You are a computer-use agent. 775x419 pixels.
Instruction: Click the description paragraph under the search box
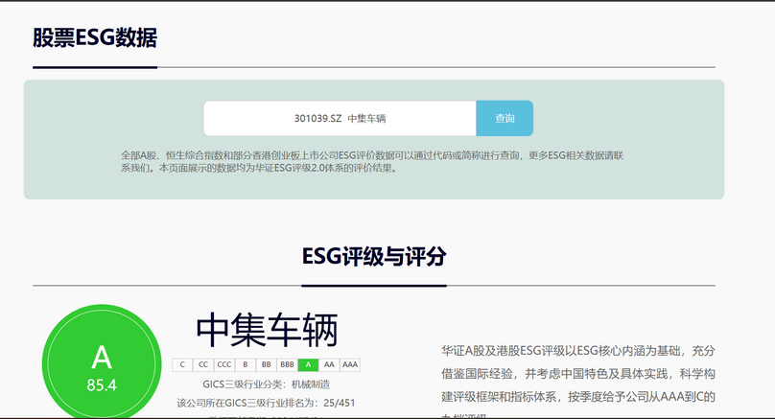coord(372,162)
